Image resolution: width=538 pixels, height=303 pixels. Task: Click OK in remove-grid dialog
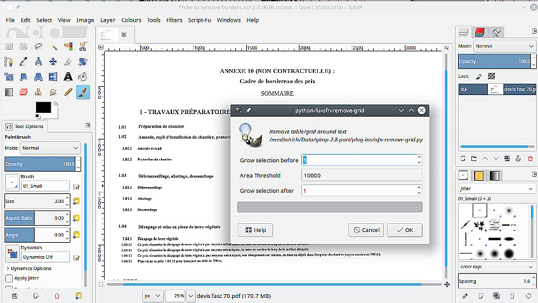(x=405, y=230)
